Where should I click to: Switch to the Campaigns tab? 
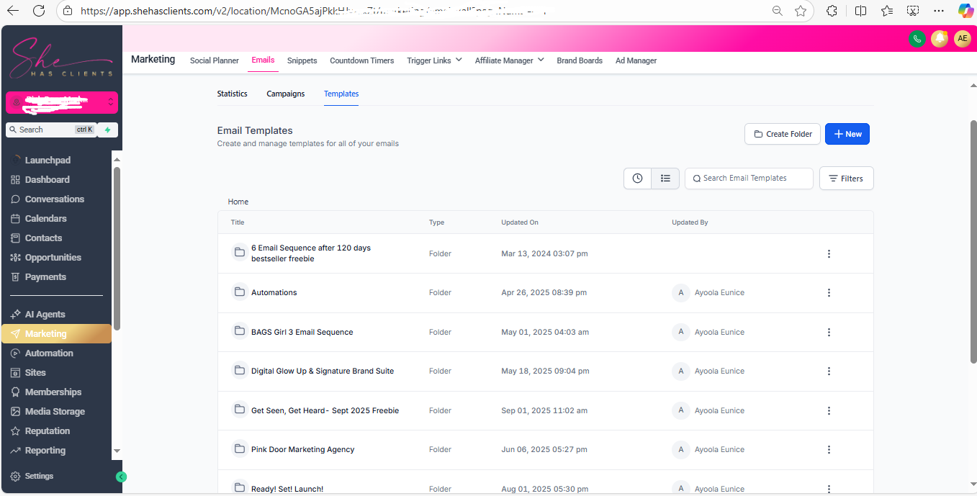[285, 94]
